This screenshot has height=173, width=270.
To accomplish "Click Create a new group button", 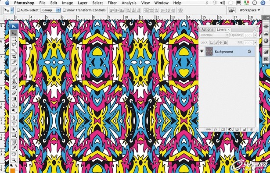I will click(x=237, y=129).
